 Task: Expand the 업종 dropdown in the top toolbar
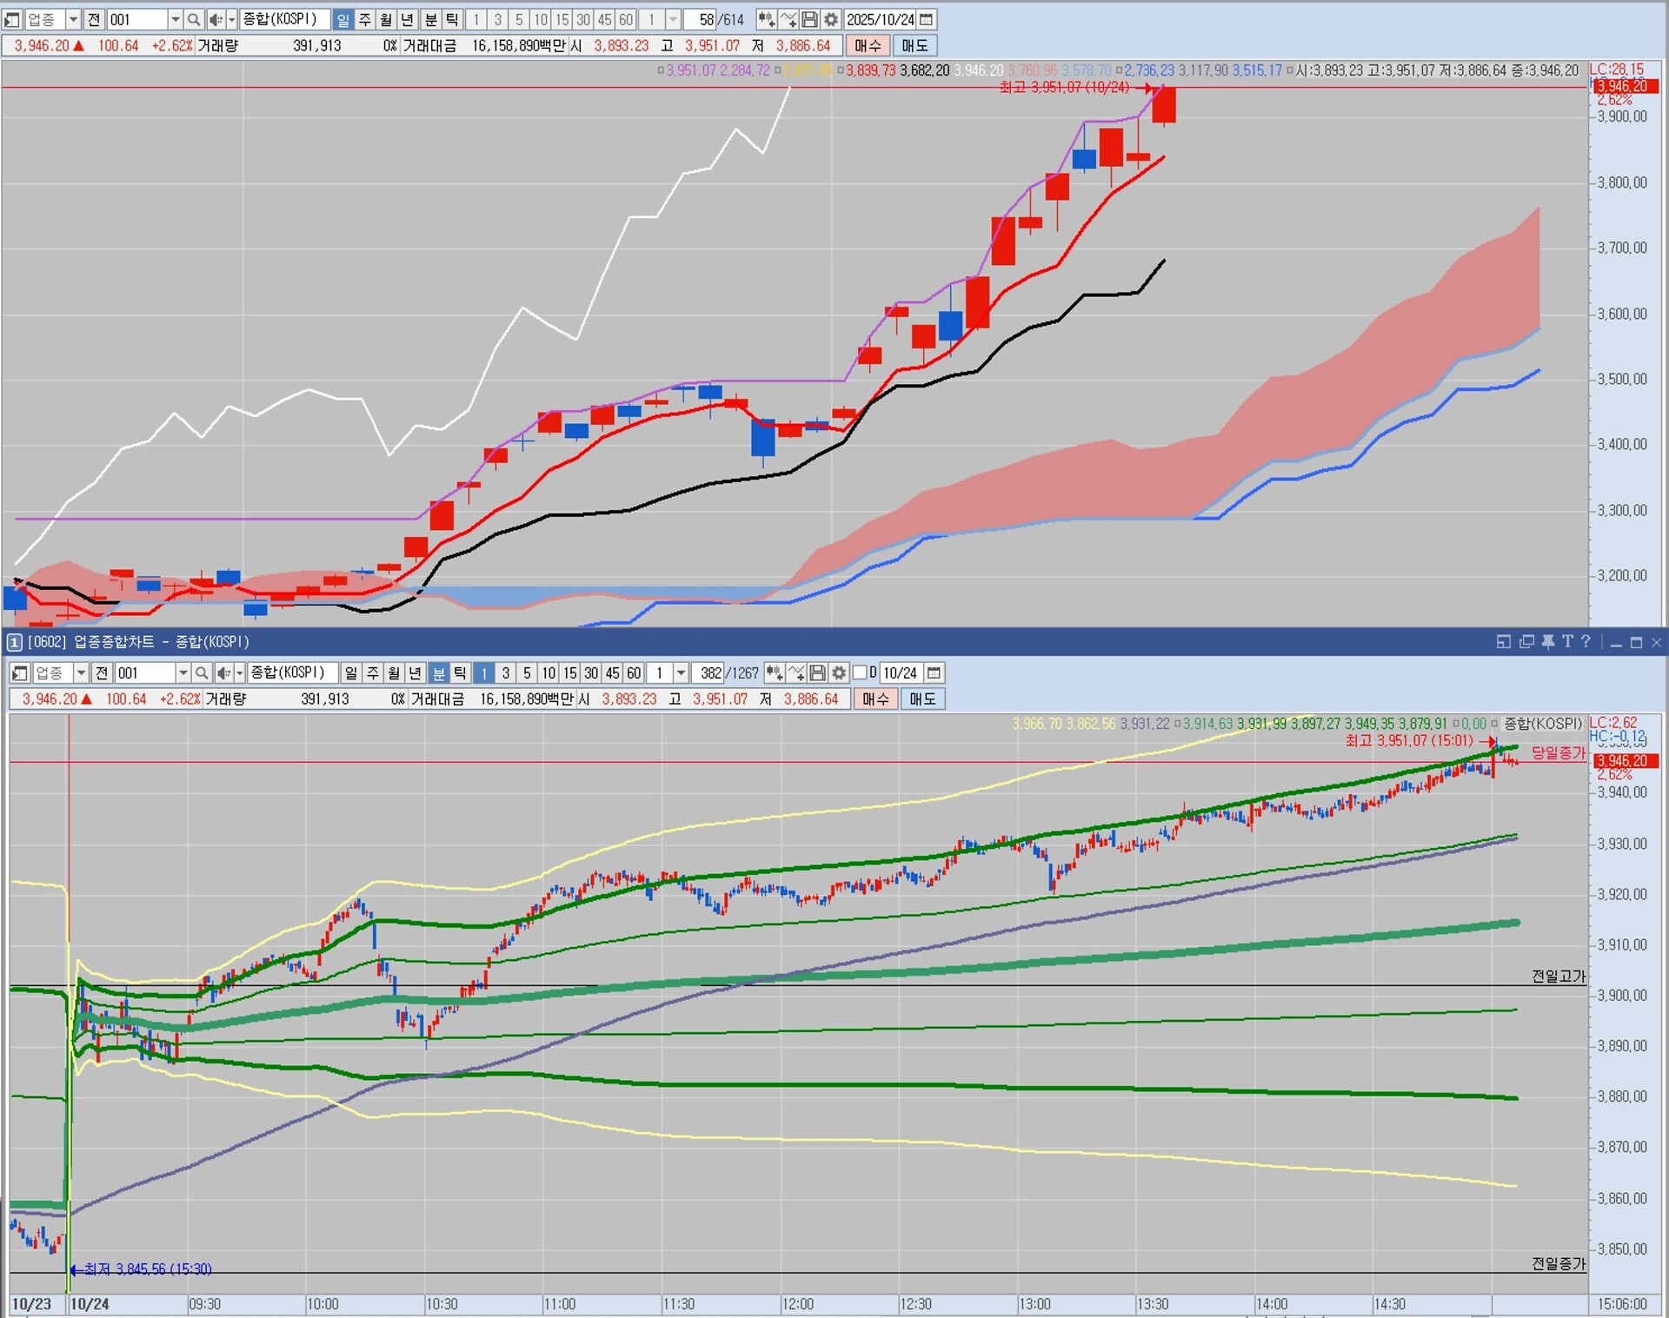[x=73, y=19]
